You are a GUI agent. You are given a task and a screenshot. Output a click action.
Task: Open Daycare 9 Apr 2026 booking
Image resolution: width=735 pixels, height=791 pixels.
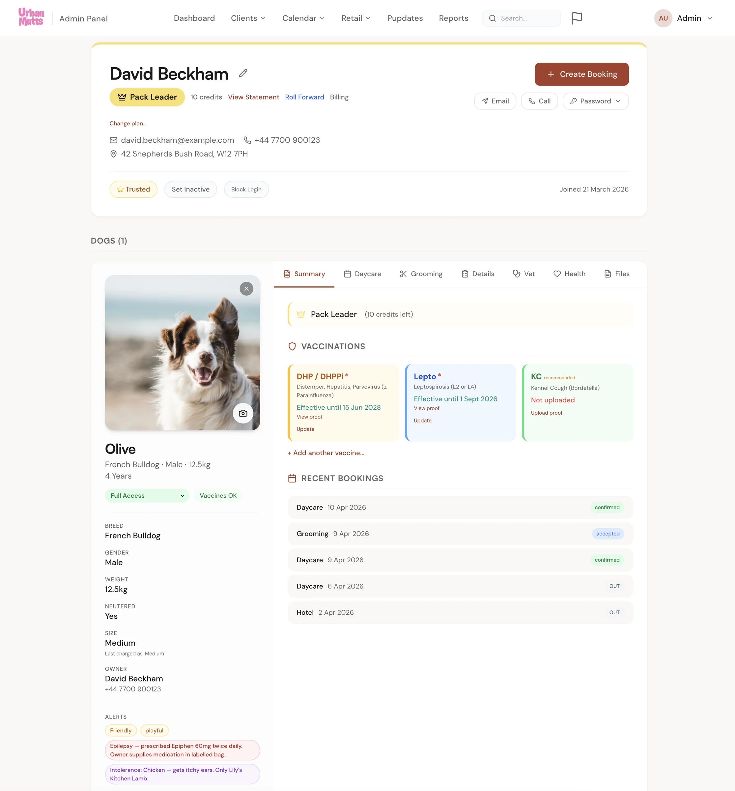[x=460, y=560]
